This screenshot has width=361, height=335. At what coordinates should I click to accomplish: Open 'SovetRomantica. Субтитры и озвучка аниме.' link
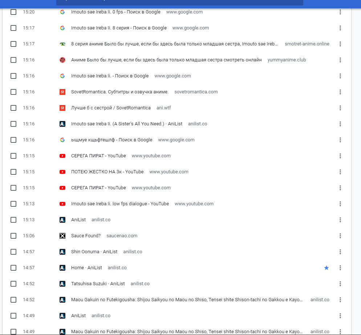(x=120, y=92)
